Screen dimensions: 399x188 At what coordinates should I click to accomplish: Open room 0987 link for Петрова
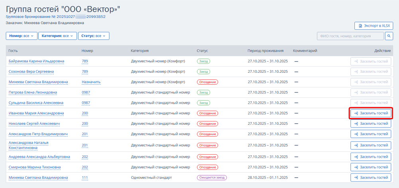click(x=86, y=93)
